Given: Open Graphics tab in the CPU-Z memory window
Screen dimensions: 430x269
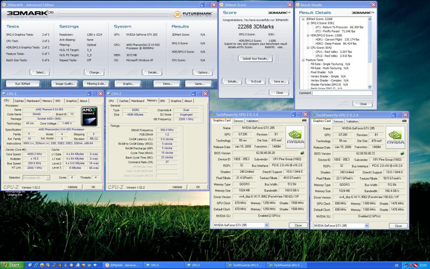Looking at the screenshot, I should [176, 101].
